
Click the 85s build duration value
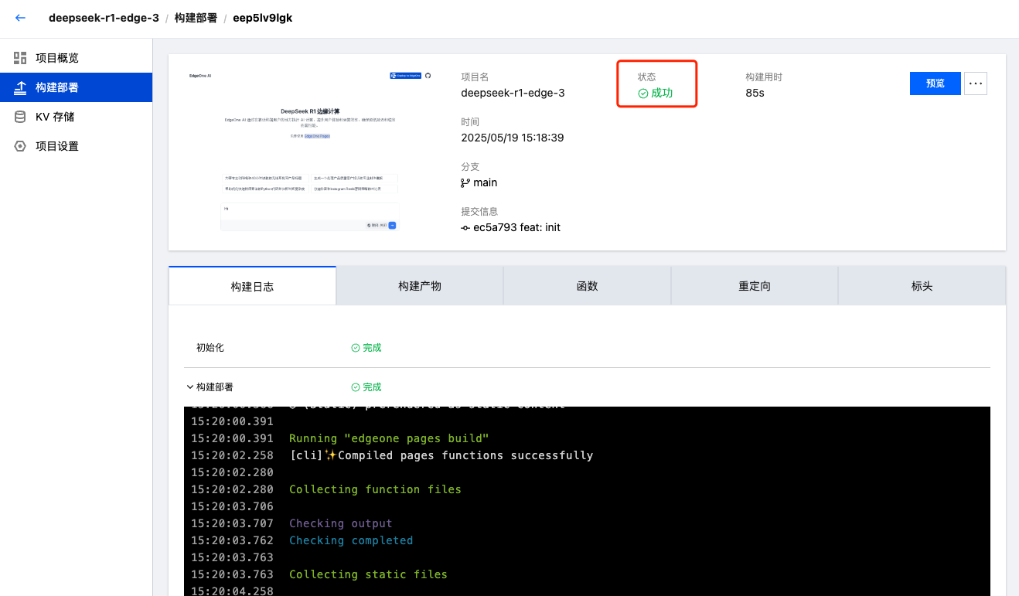[x=755, y=93]
